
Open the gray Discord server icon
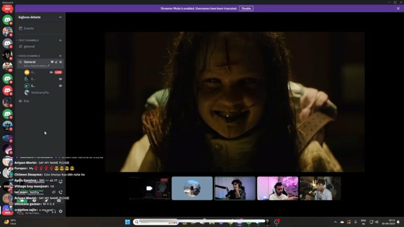(7, 43)
